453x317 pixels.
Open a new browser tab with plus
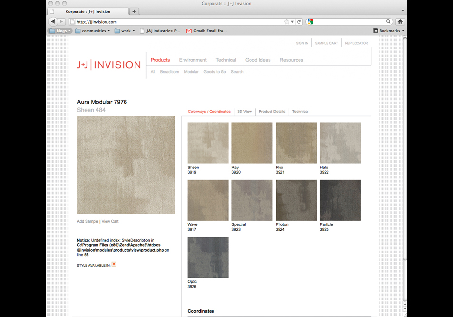[134, 11]
